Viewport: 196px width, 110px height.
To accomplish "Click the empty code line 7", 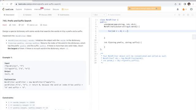I will pos(147,33).
